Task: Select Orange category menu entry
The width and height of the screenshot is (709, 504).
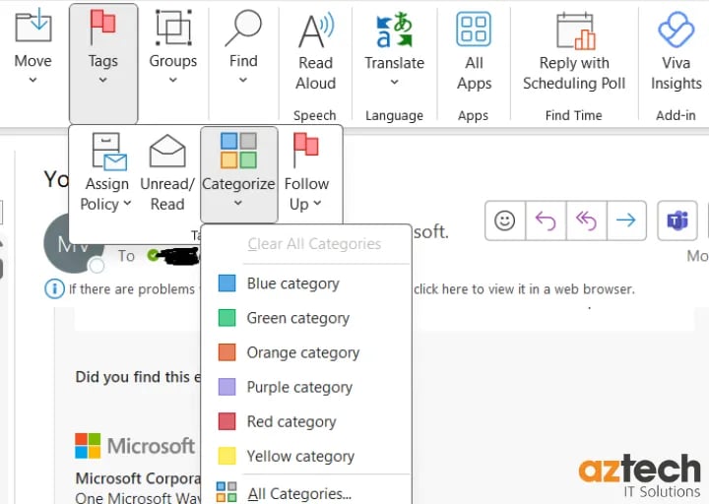Action: [306, 352]
